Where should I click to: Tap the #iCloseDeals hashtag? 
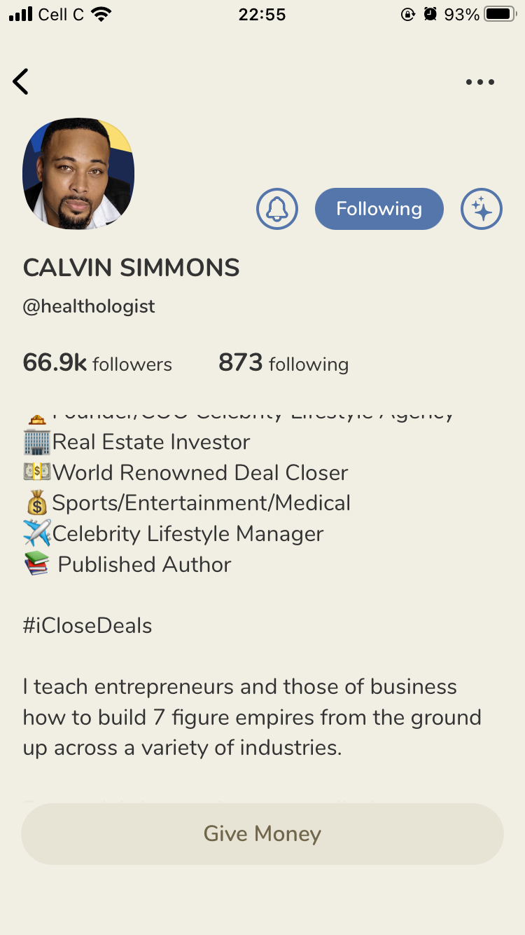(x=87, y=625)
